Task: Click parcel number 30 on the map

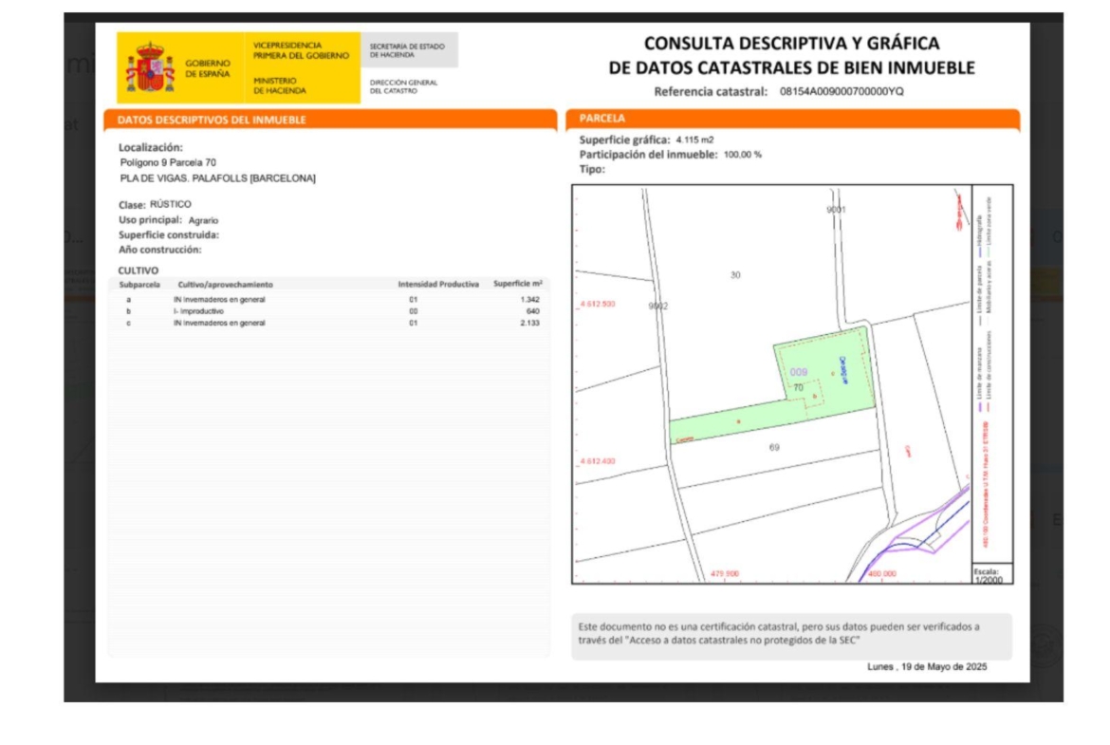Action: (x=735, y=275)
